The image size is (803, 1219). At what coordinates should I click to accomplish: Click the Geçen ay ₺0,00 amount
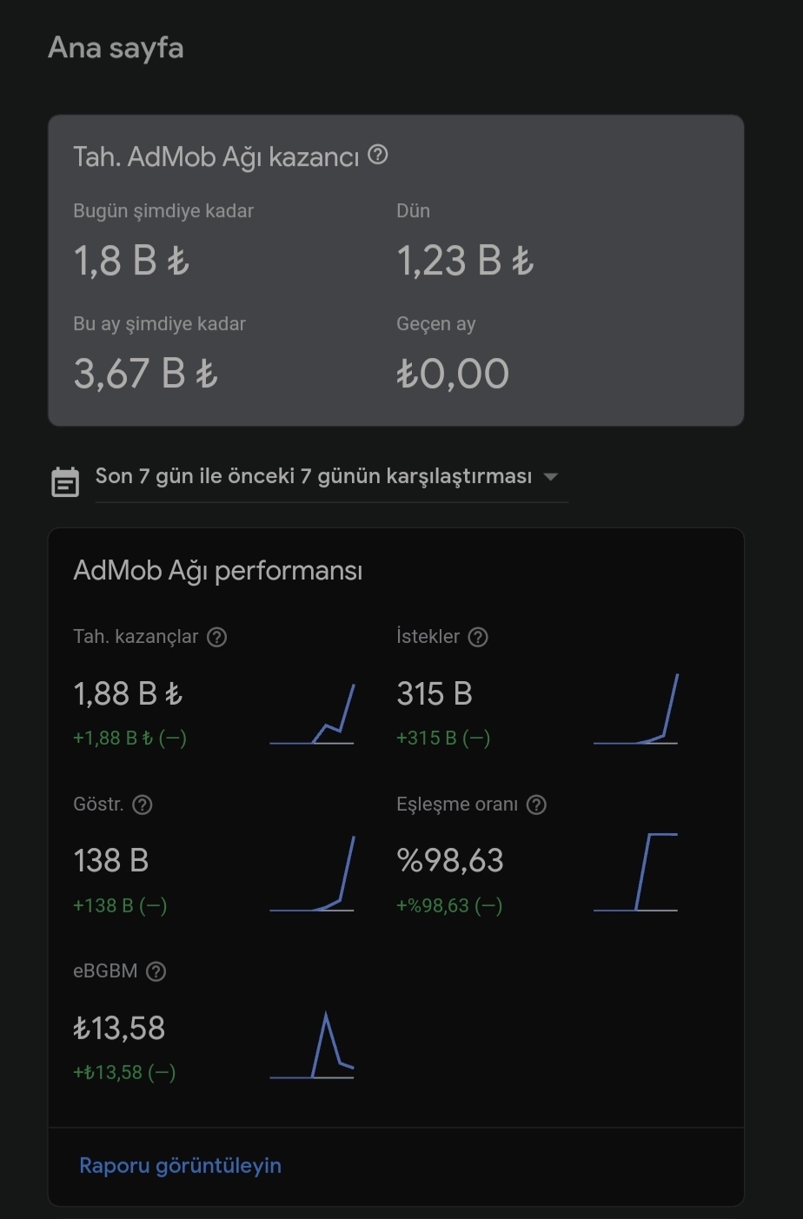(x=453, y=373)
